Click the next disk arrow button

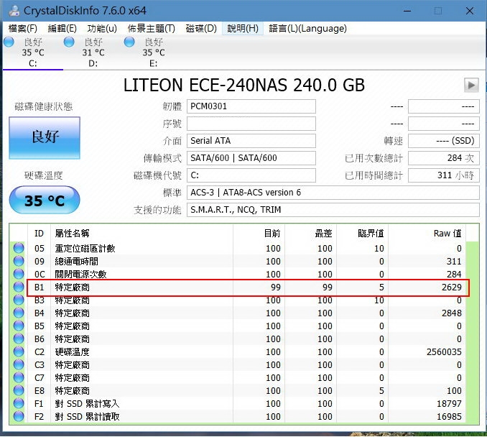coord(471,85)
